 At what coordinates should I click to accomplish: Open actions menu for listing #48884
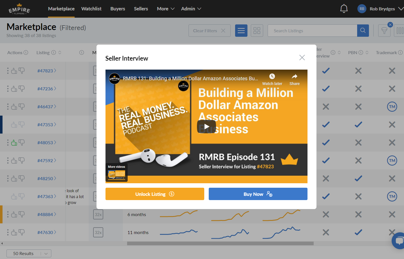pyautogui.click(x=8, y=214)
